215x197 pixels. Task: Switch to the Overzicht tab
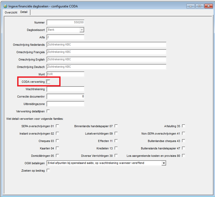11,12
